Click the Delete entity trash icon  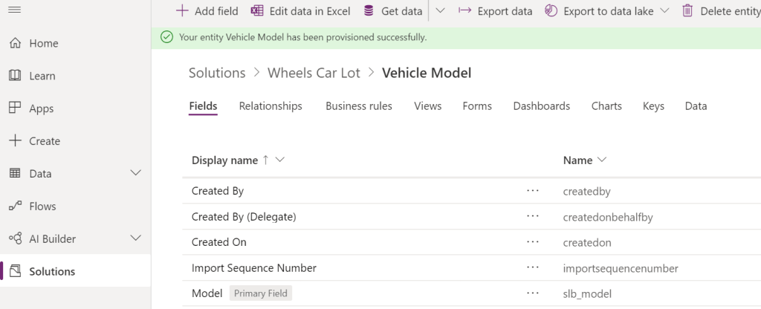(687, 11)
